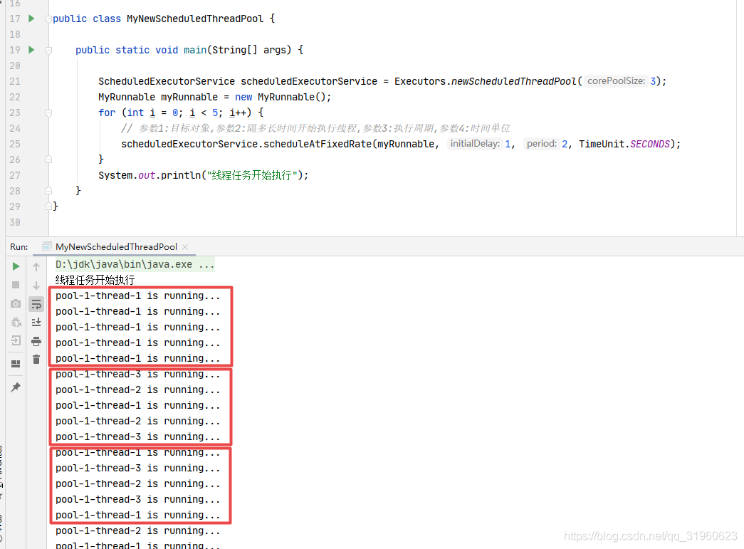Click System.out.println statement on line 27

[x=203, y=175]
